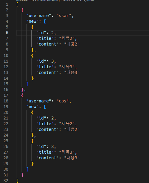Click the number 2 value on line 6

tap(52, 33)
